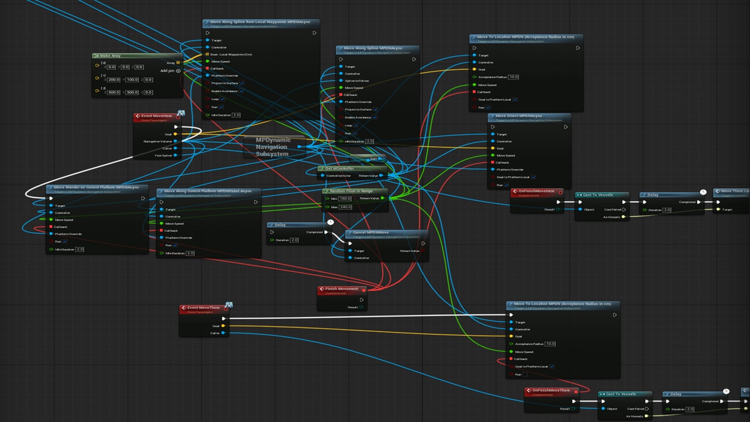Select the Finish Movement custom event node title
The image size is (750, 422).
click(x=342, y=289)
